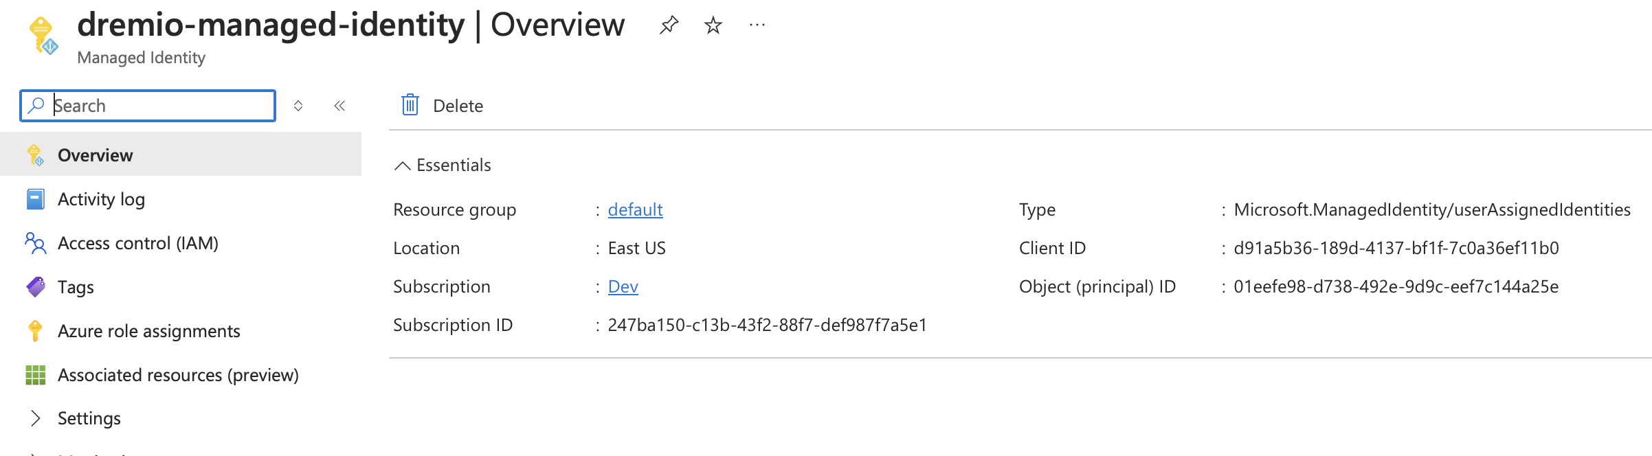The height and width of the screenshot is (456, 1652).
Task: Select Overview in the sidebar menu
Action: (95, 155)
